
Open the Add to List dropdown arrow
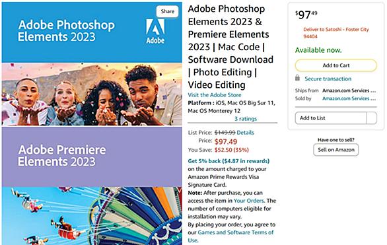pyautogui.click(x=372, y=118)
